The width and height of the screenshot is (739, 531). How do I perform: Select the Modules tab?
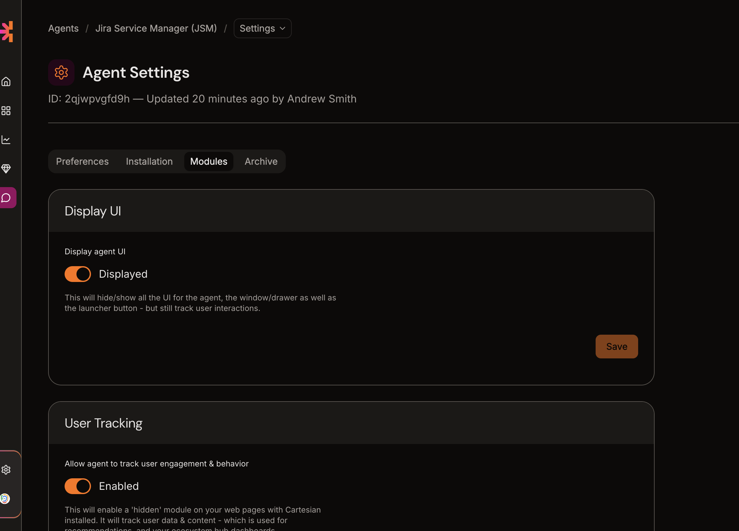click(209, 161)
